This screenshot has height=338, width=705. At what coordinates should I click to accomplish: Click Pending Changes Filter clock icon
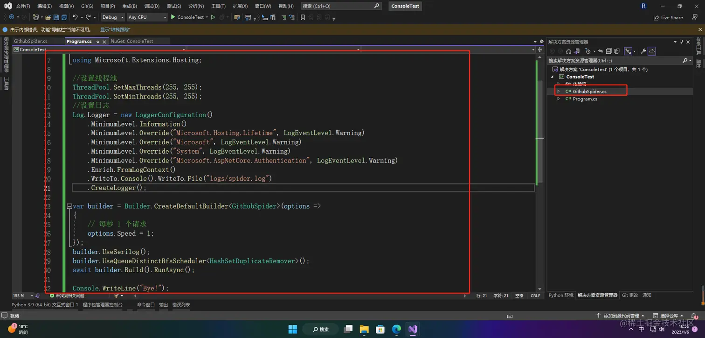588,51
